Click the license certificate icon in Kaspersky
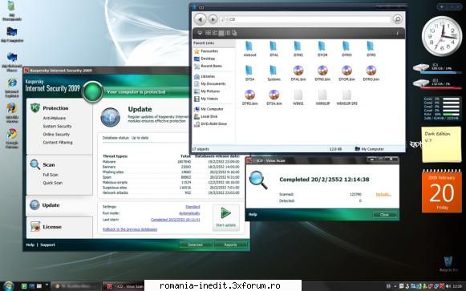Screen dimensions: 466x291 coord(35,227)
